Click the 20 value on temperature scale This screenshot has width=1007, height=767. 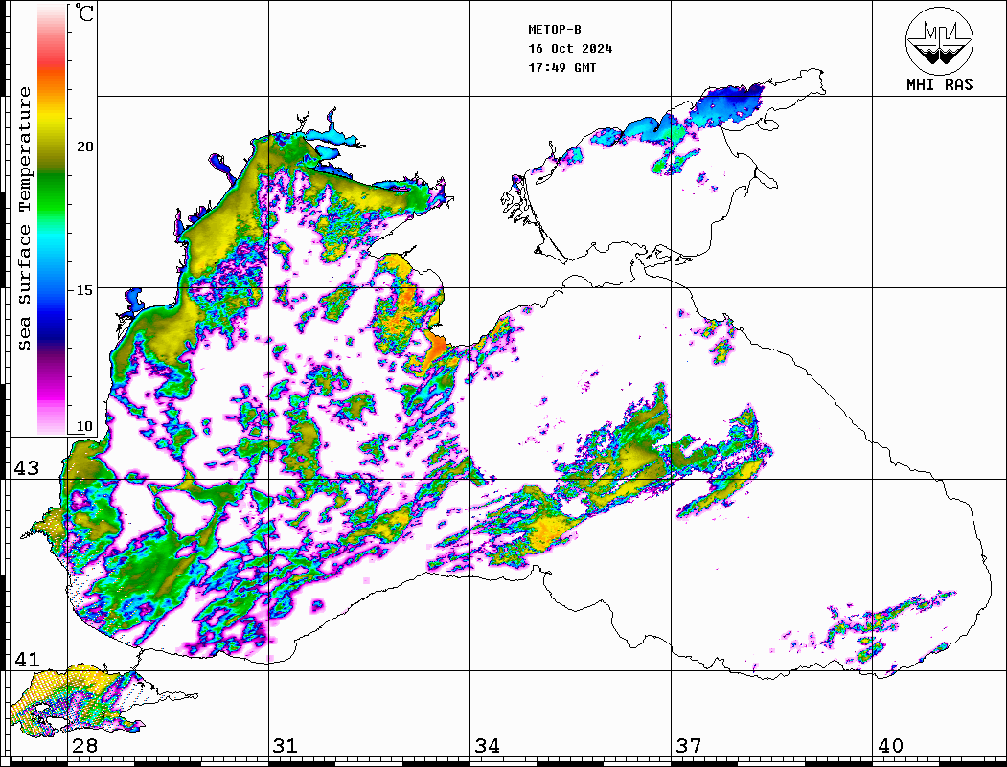[84, 147]
